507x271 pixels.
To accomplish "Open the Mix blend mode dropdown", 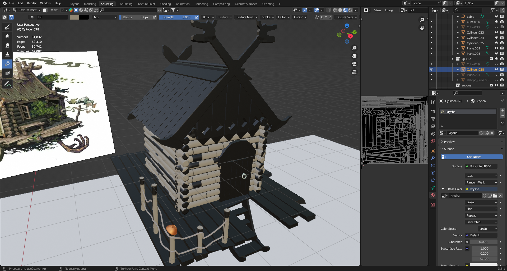I will tap(105, 17).
